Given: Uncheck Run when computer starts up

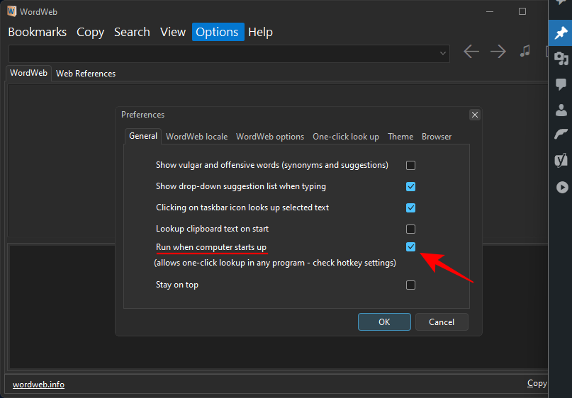Looking at the screenshot, I should click(x=410, y=246).
